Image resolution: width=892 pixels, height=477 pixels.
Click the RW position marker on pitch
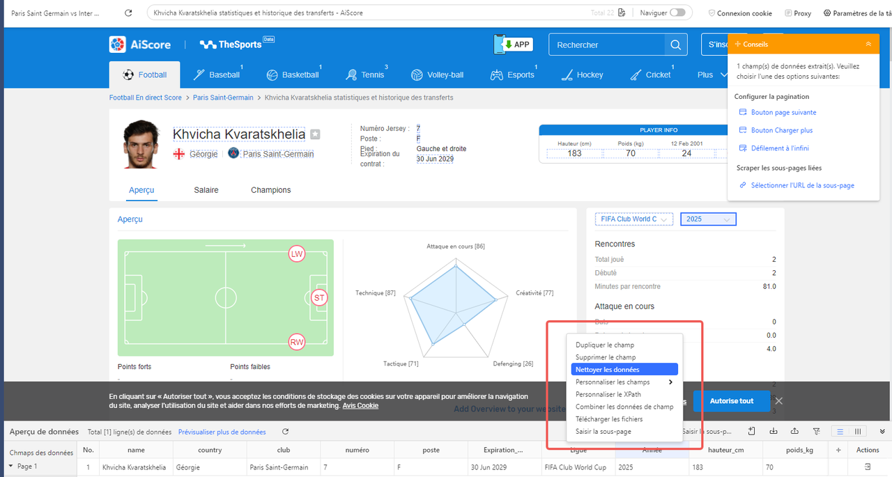point(298,342)
